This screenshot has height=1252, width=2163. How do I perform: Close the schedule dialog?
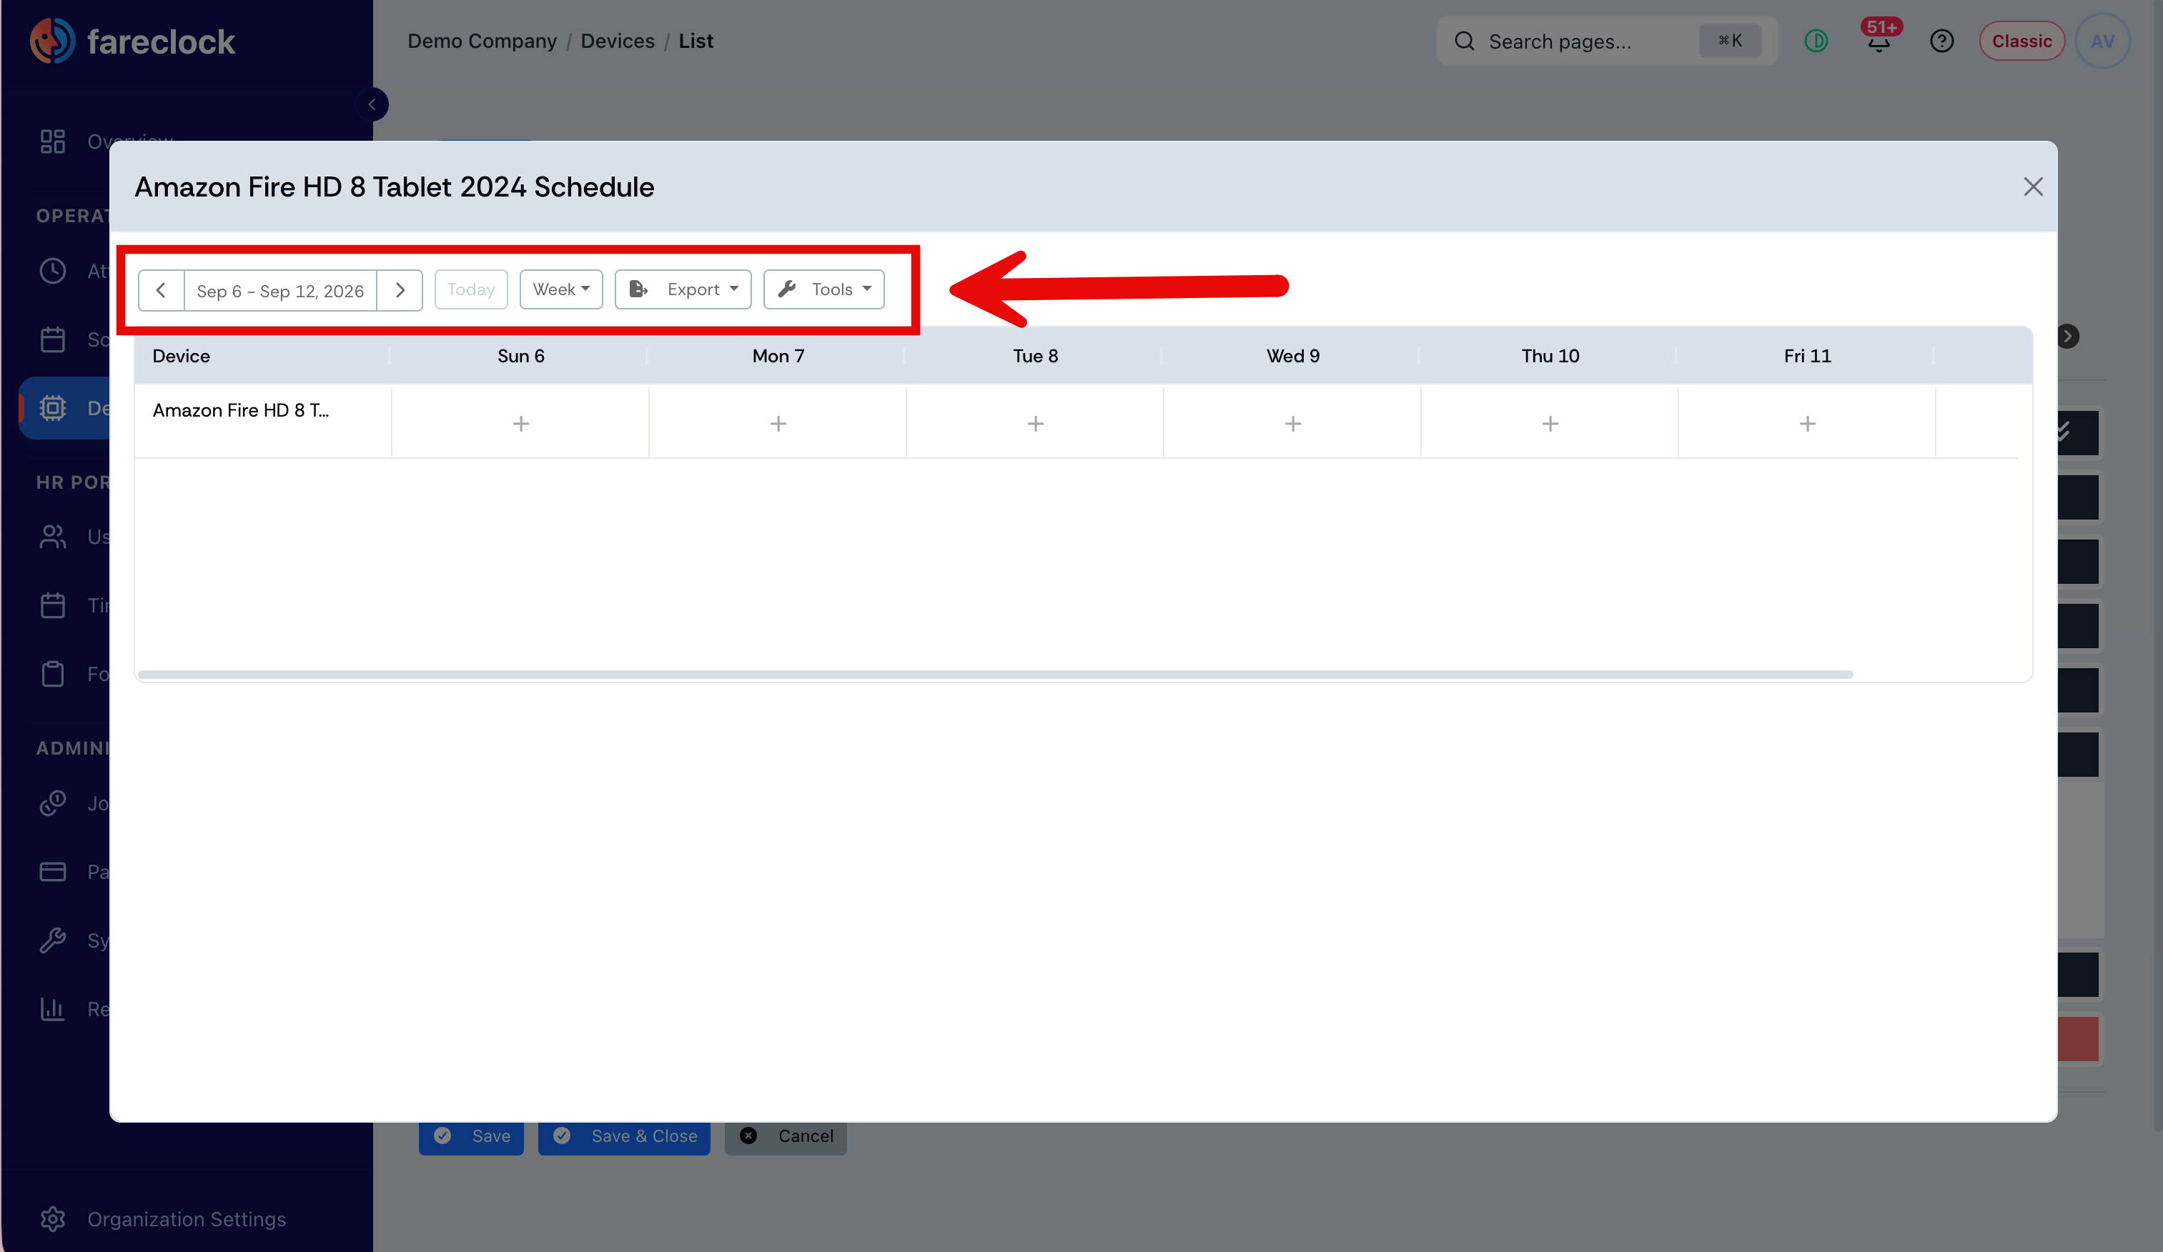click(x=2032, y=187)
